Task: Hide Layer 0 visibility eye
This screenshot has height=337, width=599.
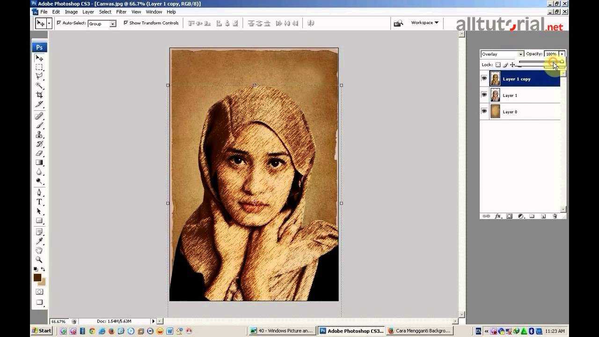Action: coord(484,111)
